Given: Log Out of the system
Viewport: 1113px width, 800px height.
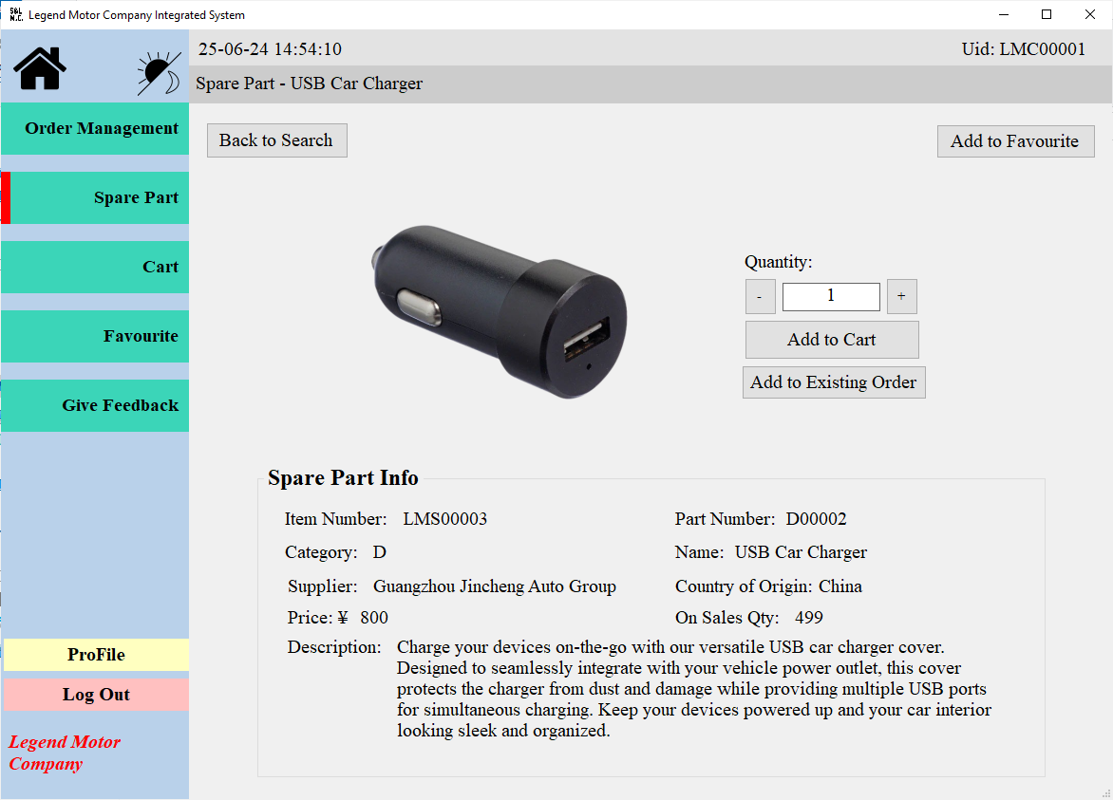Looking at the screenshot, I should coord(96,694).
